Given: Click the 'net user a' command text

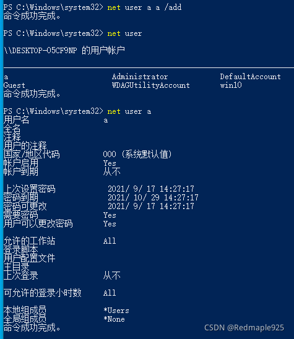Looking at the screenshot, I should 129,111.
